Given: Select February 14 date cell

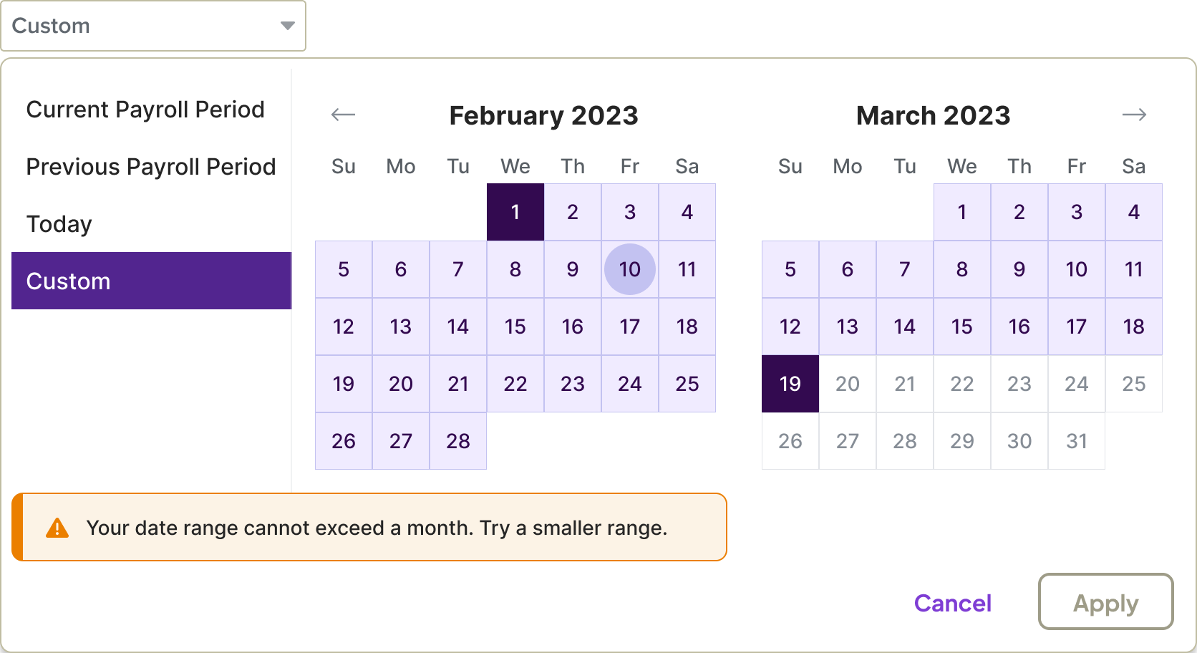Looking at the screenshot, I should coord(458,326).
